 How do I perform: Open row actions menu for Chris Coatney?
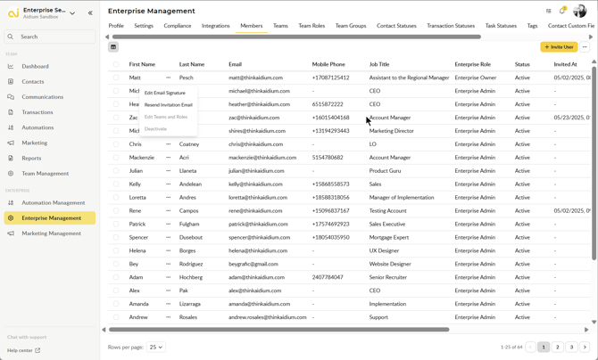click(x=168, y=144)
